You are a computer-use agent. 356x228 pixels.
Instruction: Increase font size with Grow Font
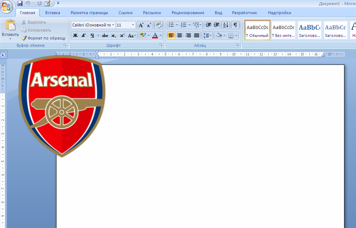click(141, 25)
